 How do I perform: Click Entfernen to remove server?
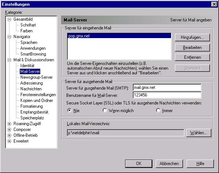(x=192, y=57)
